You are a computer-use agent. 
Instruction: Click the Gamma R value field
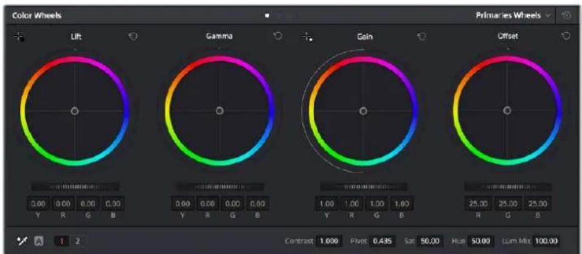(207, 204)
